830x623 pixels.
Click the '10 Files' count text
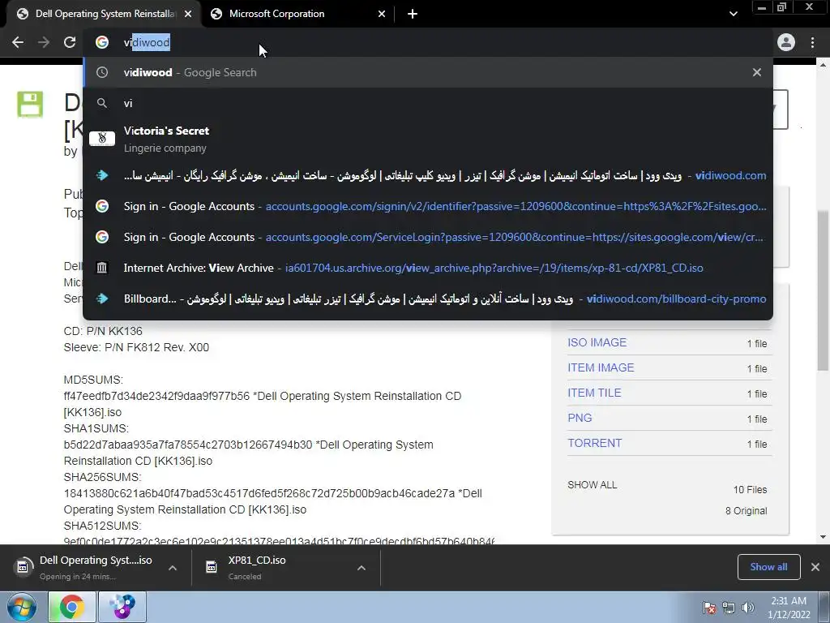click(x=750, y=489)
